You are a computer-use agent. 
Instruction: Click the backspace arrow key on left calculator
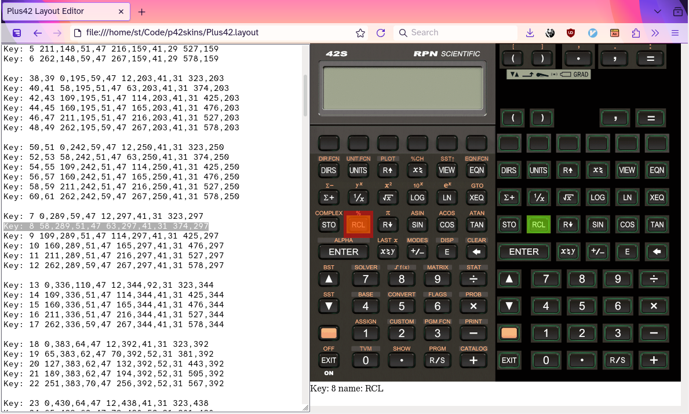point(476,252)
